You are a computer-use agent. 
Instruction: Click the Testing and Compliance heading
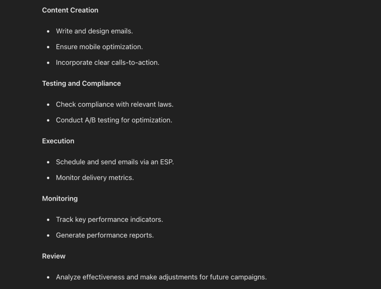81,84
